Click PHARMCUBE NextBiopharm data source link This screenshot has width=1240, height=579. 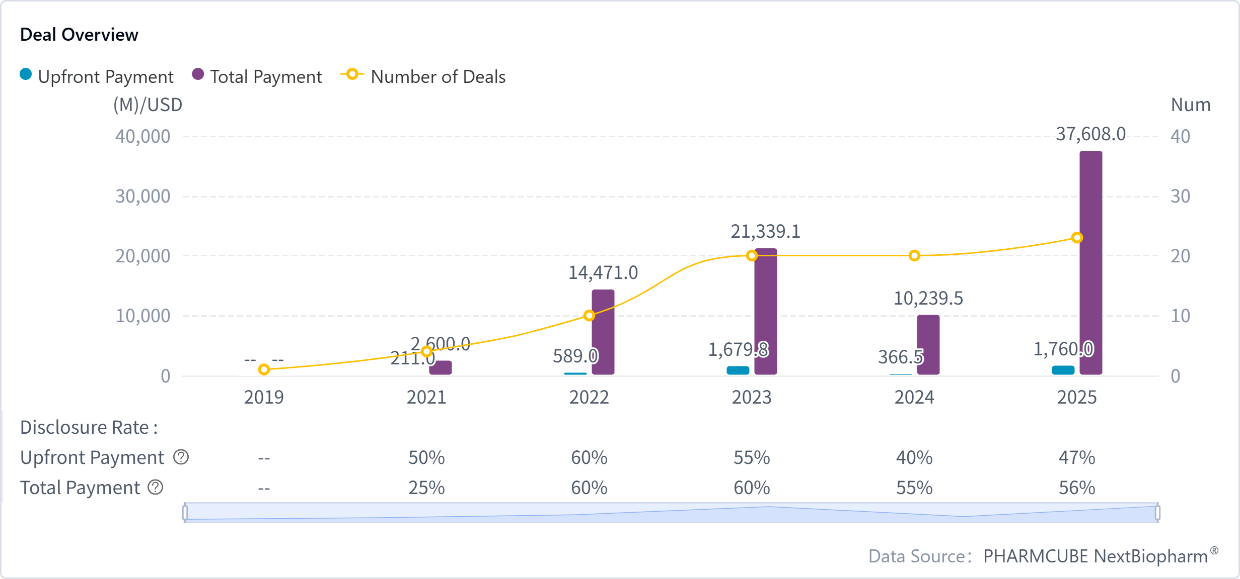coord(1096,556)
